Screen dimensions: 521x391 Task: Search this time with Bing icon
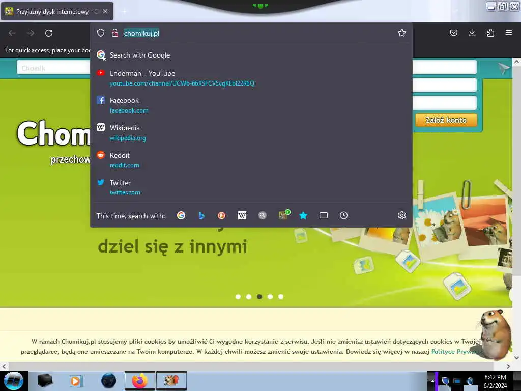[201, 215]
